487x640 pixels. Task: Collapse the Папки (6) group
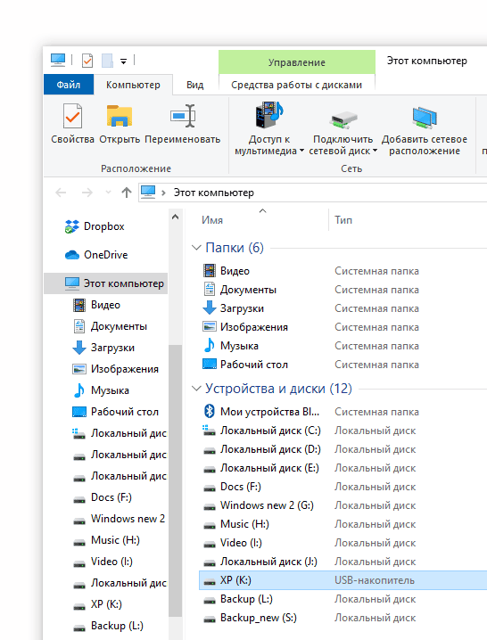coord(196,248)
